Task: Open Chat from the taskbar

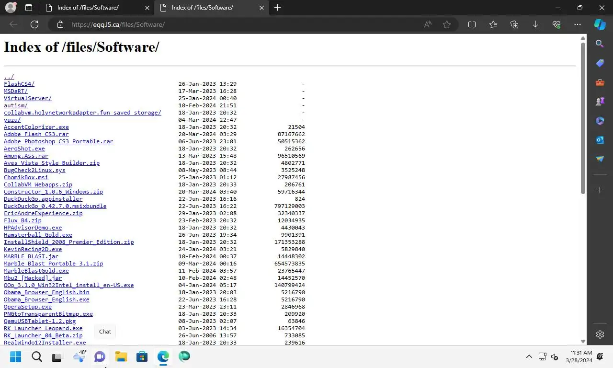Action: pyautogui.click(x=100, y=356)
